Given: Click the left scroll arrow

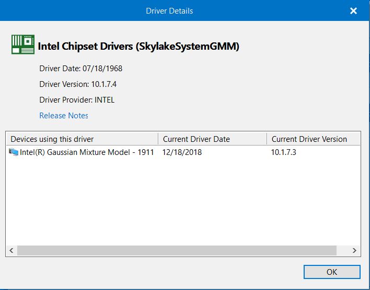Looking at the screenshot, I should 11,250.
